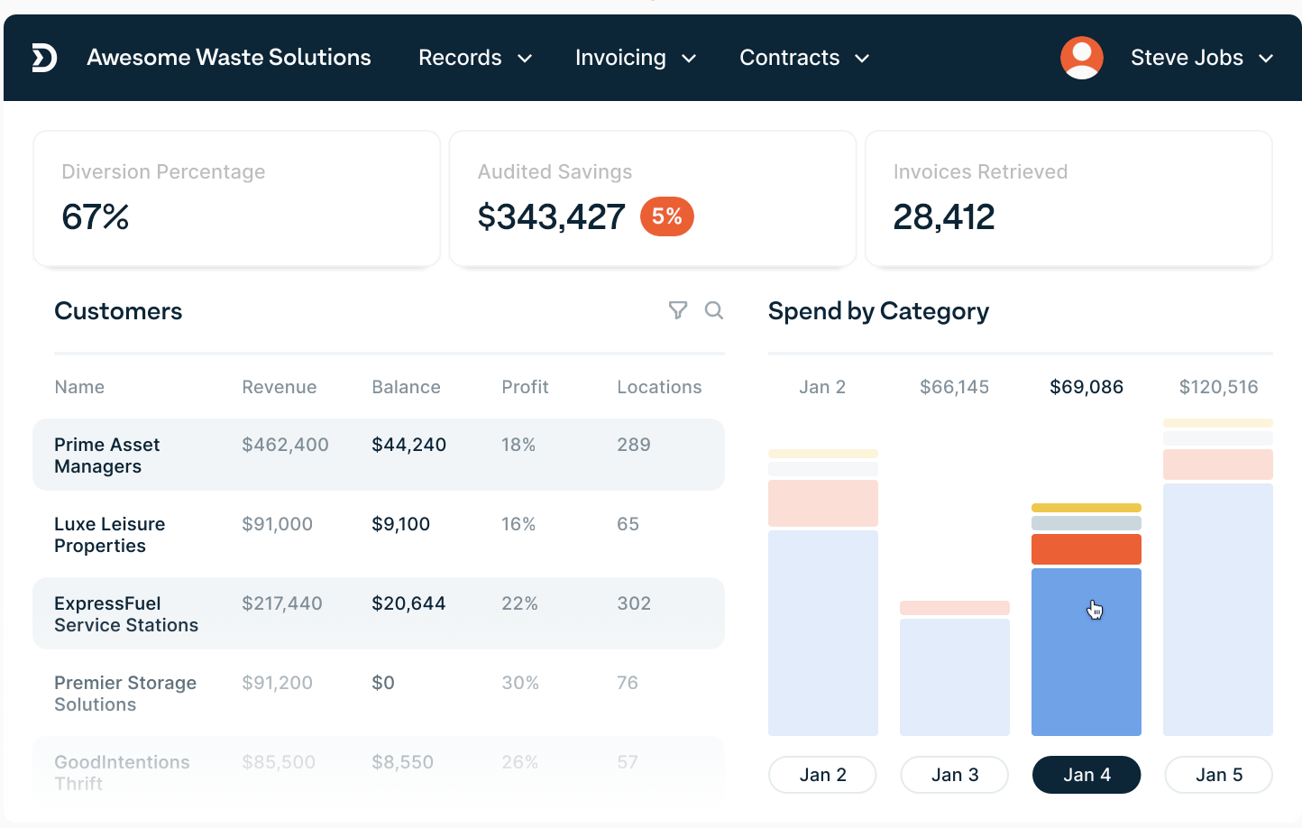Select the Jan 3 date button
Viewport: 1302px width, 828px height.
click(954, 775)
